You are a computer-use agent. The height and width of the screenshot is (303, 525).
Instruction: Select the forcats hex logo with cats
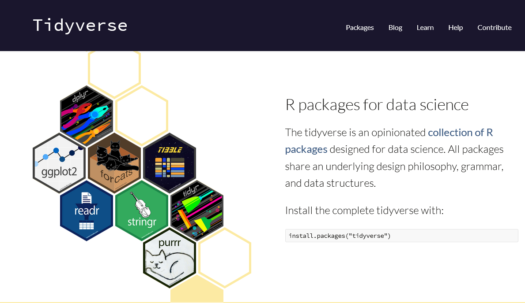click(114, 163)
